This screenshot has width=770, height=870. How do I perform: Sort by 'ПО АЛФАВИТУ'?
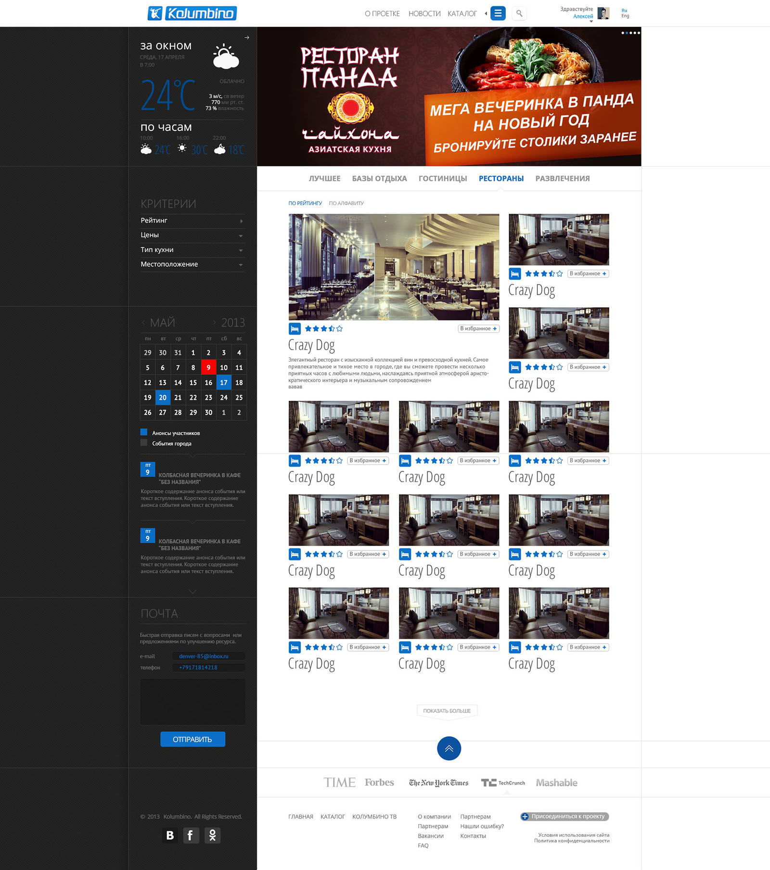pyautogui.click(x=346, y=203)
